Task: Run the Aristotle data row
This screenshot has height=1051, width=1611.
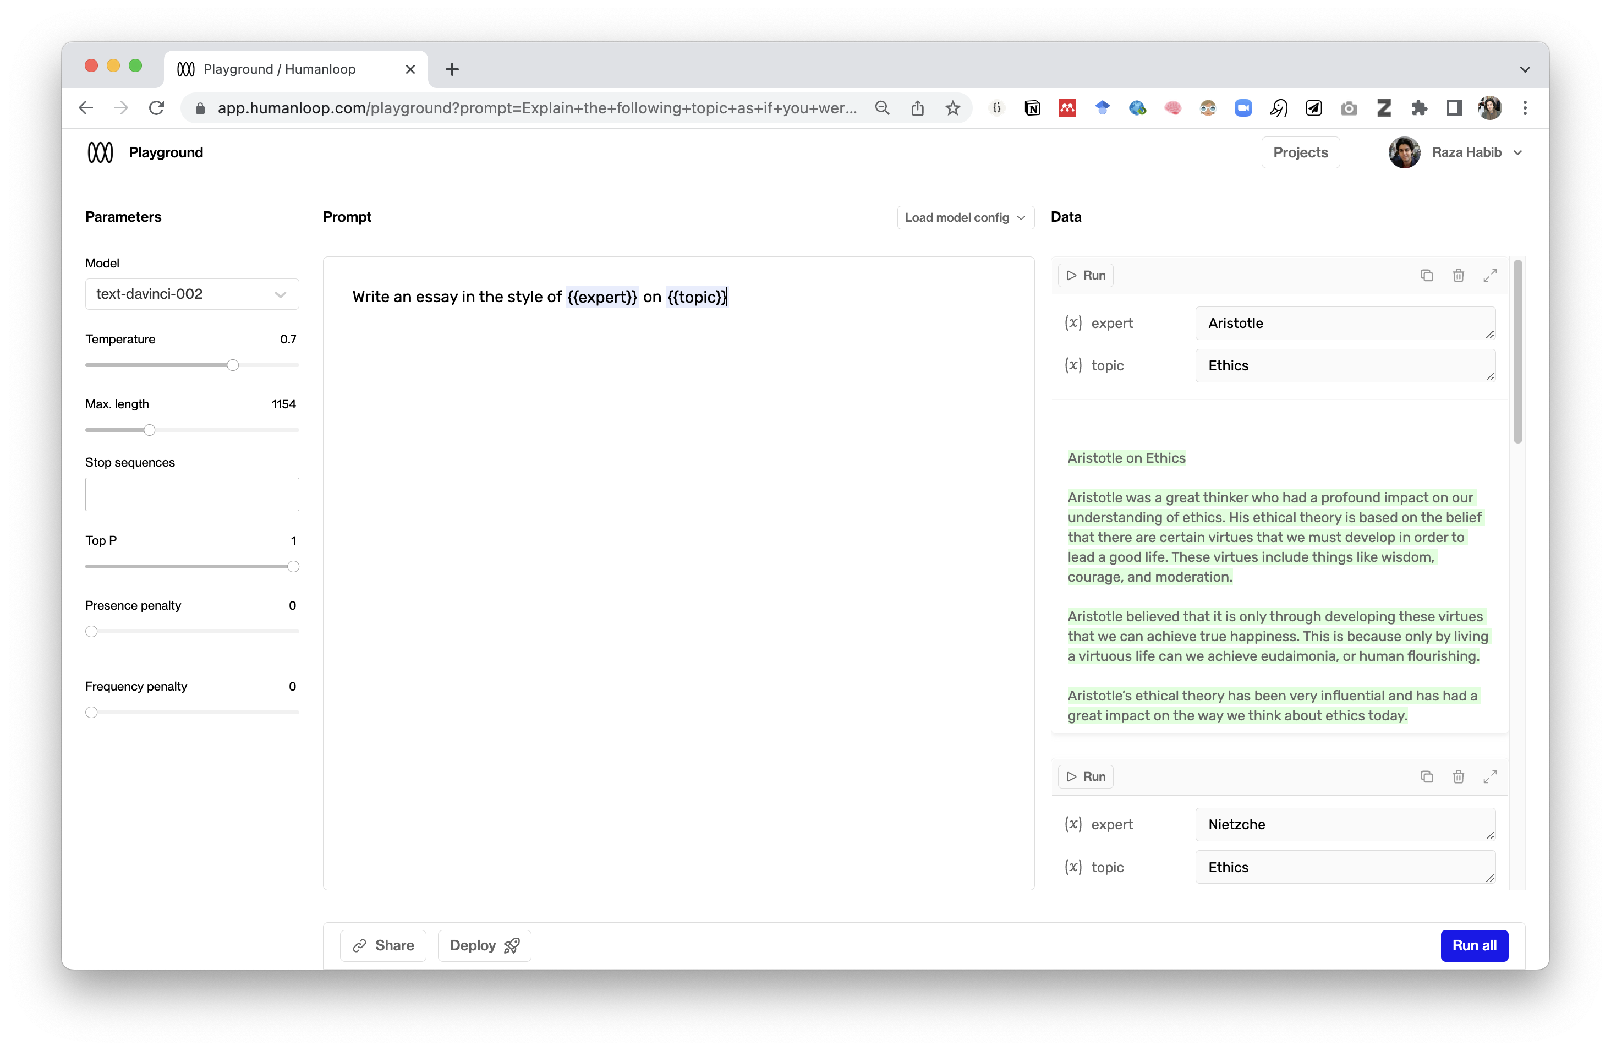Action: point(1086,276)
